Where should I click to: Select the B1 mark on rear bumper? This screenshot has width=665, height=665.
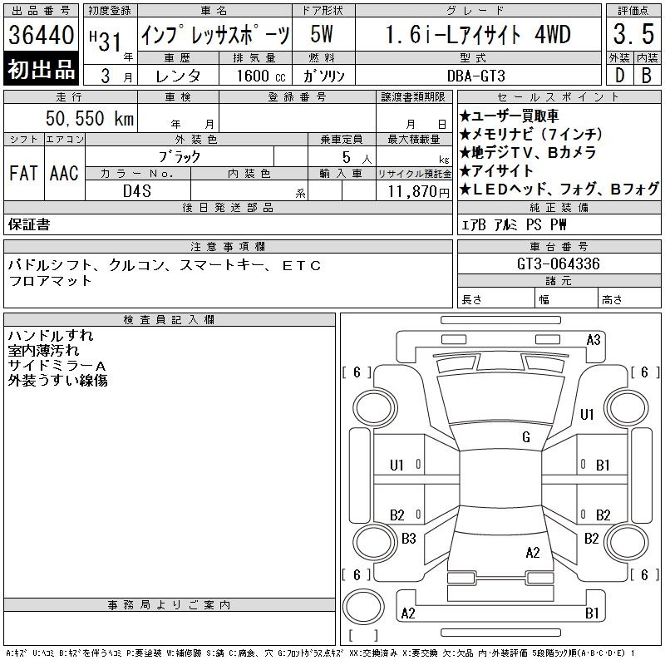click(x=592, y=613)
